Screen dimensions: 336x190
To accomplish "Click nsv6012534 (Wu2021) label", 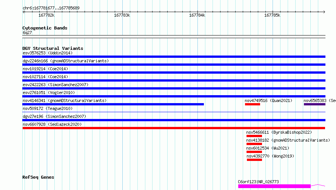I will (268, 148).
